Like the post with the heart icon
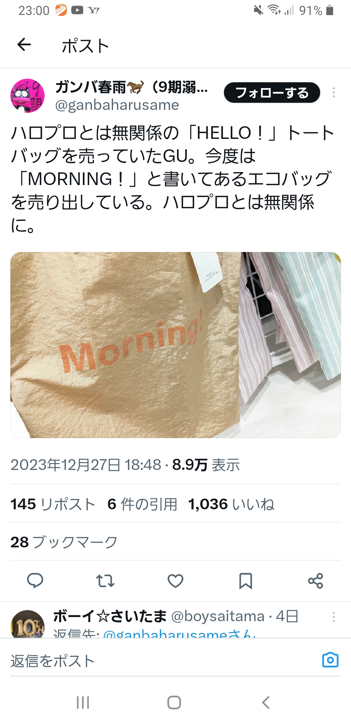This screenshot has height=722, width=351. 175,581
